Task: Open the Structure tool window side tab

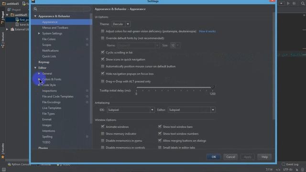Action: (x=2, y=40)
